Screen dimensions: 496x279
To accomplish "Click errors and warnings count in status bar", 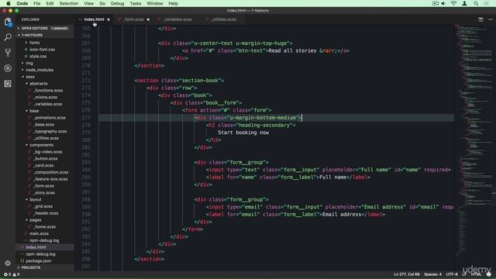I will coord(12,274).
